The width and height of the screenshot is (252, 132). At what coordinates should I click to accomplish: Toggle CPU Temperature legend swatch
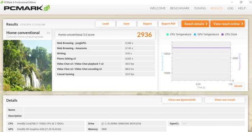click(167, 35)
